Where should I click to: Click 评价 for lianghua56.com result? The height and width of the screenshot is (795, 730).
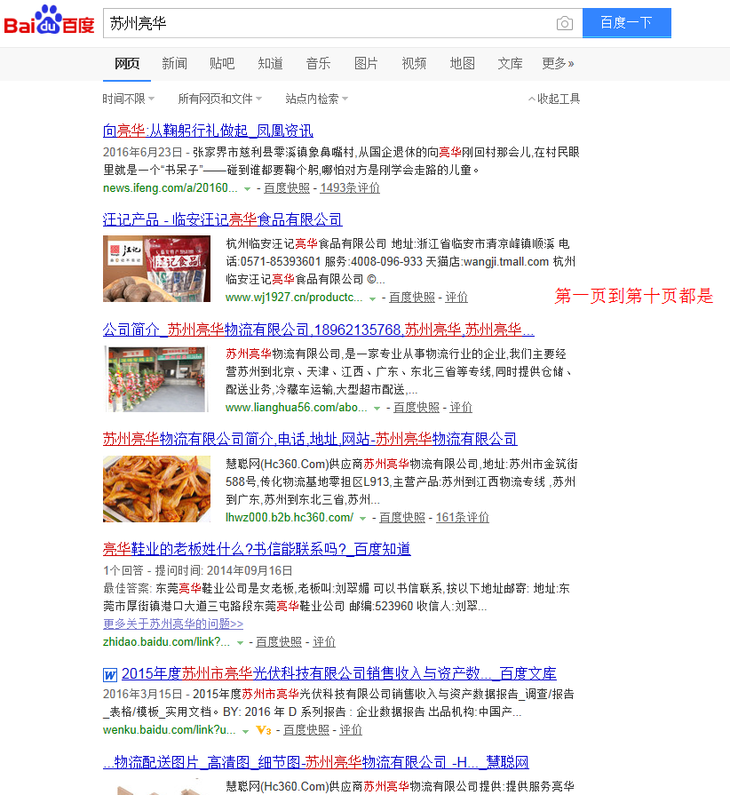461,408
